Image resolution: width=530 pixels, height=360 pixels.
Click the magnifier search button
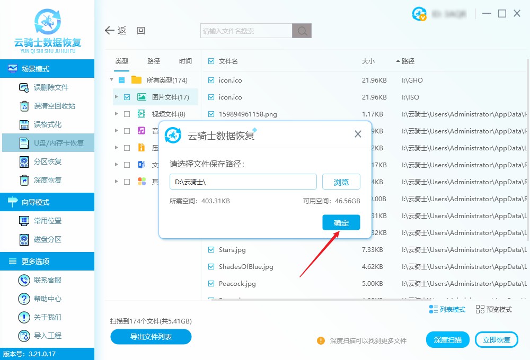pyautogui.click(x=302, y=31)
